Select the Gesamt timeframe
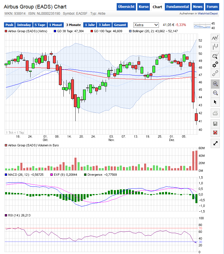This screenshot has width=224, height=254. tap(120, 25)
